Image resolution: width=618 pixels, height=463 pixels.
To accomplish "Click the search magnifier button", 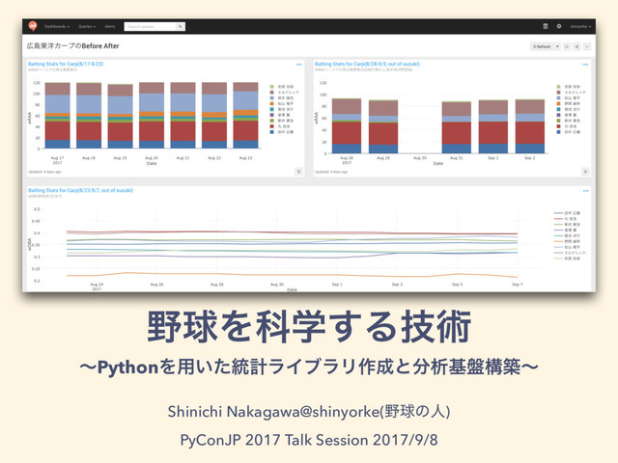I will pos(181,26).
